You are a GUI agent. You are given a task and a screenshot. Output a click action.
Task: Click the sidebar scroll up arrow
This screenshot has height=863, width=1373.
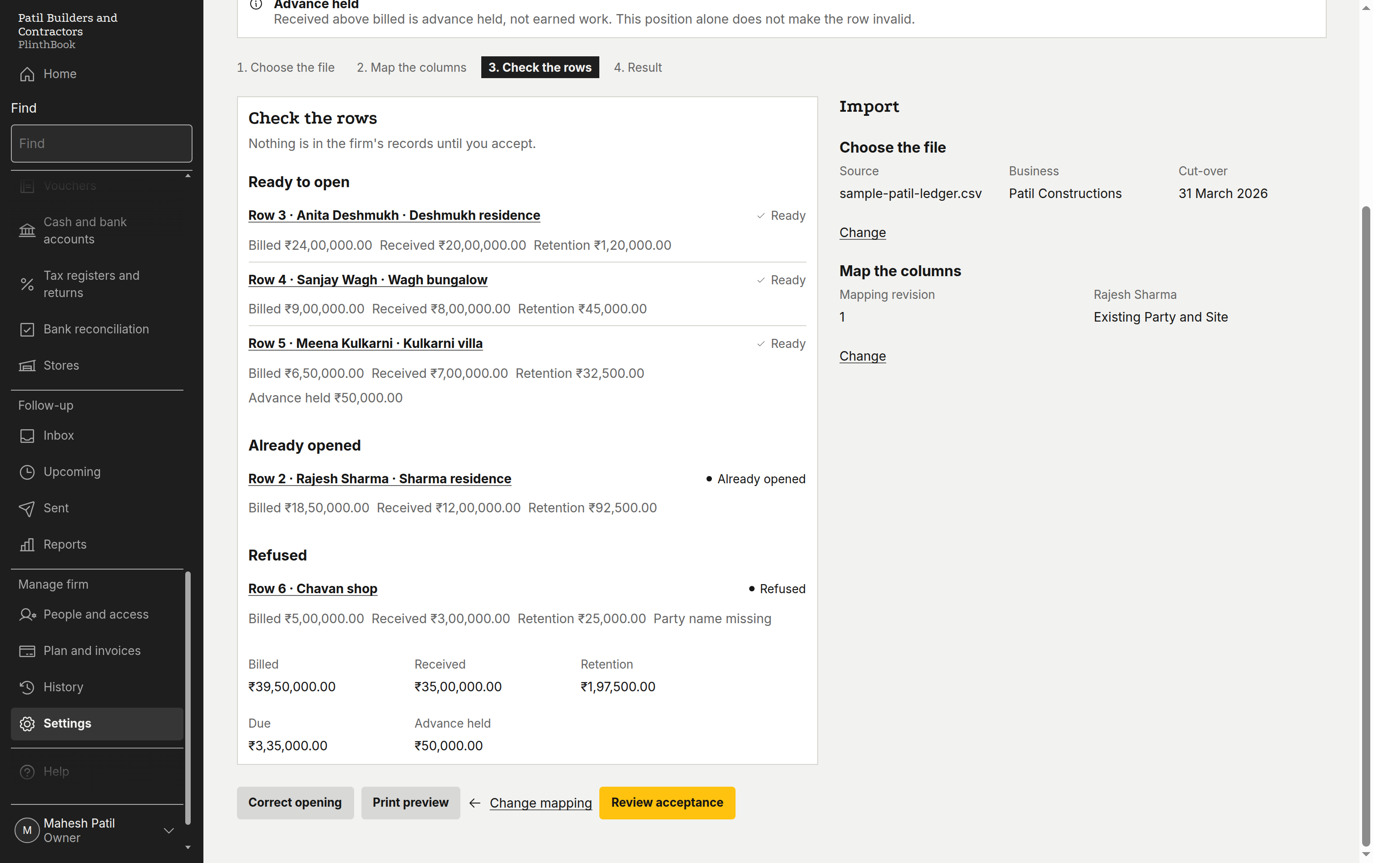[x=188, y=176]
